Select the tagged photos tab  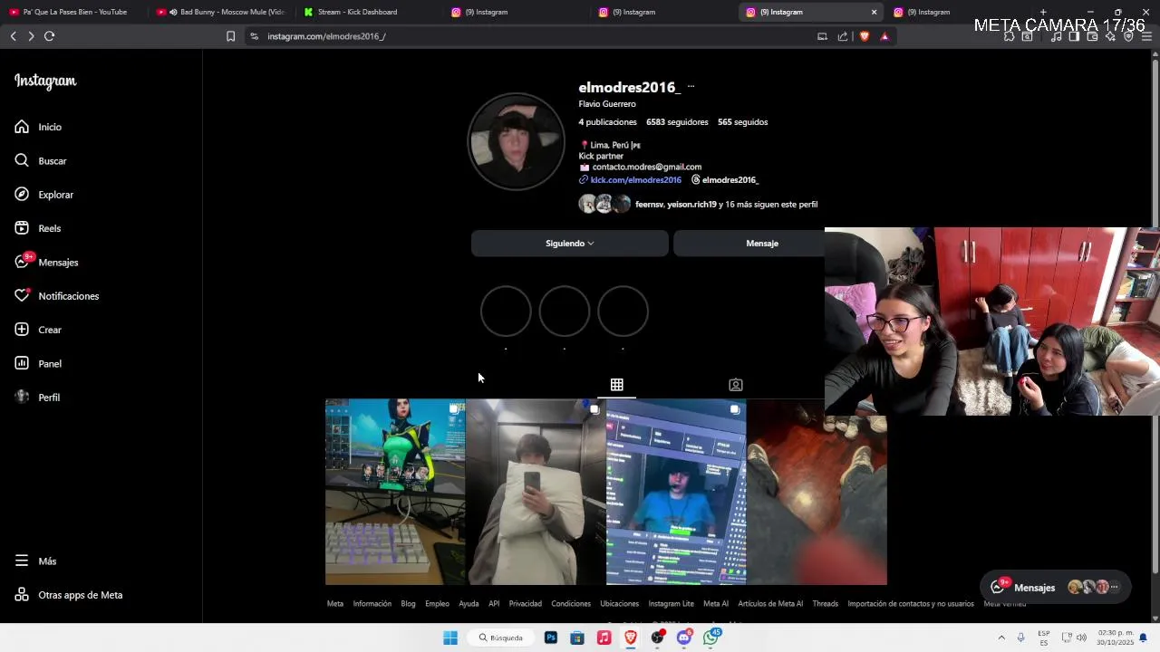coord(736,385)
